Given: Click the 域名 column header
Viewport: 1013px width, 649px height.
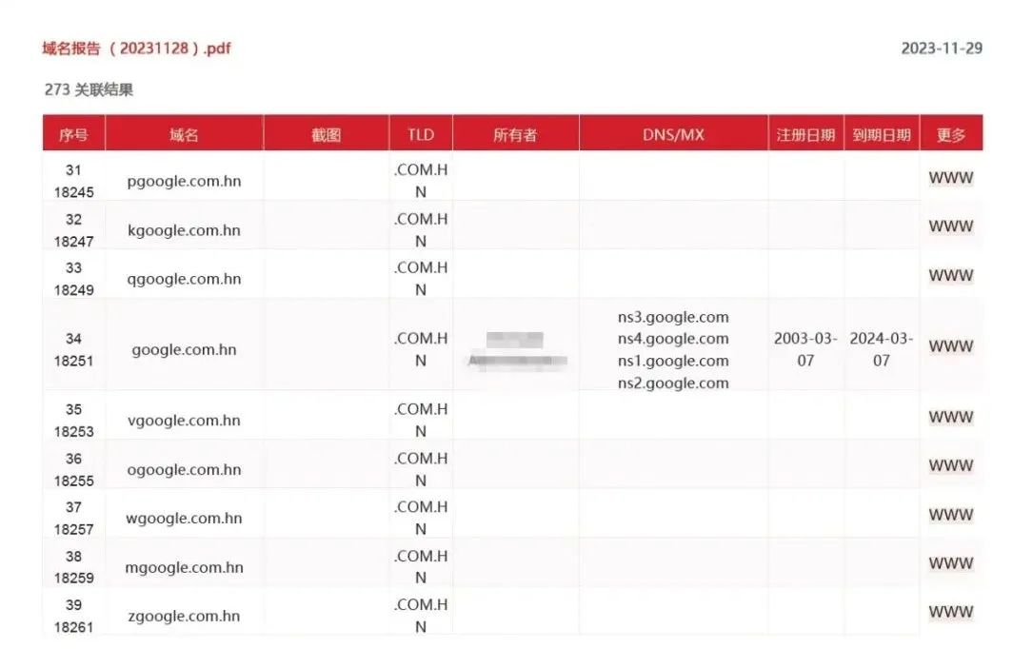Looking at the screenshot, I should [184, 135].
